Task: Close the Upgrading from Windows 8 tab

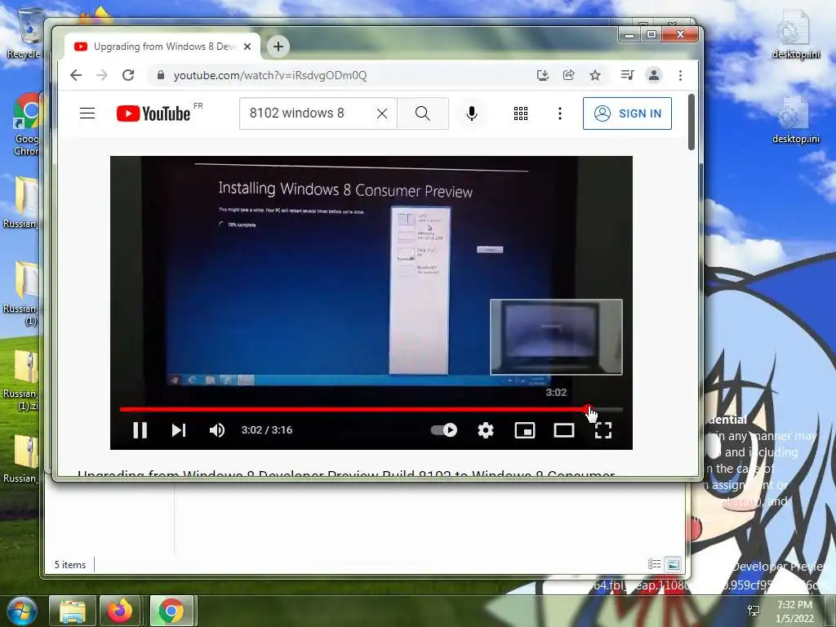Action: click(x=247, y=47)
